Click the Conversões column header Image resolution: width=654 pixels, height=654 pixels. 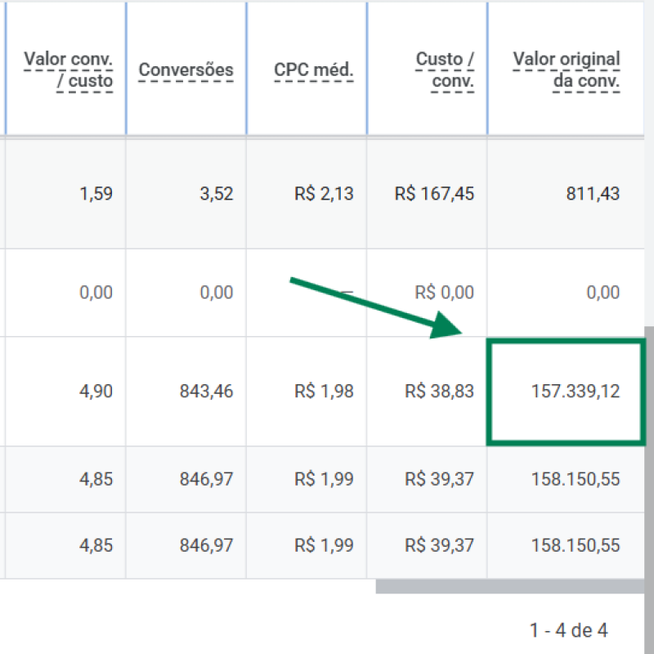click(x=186, y=69)
